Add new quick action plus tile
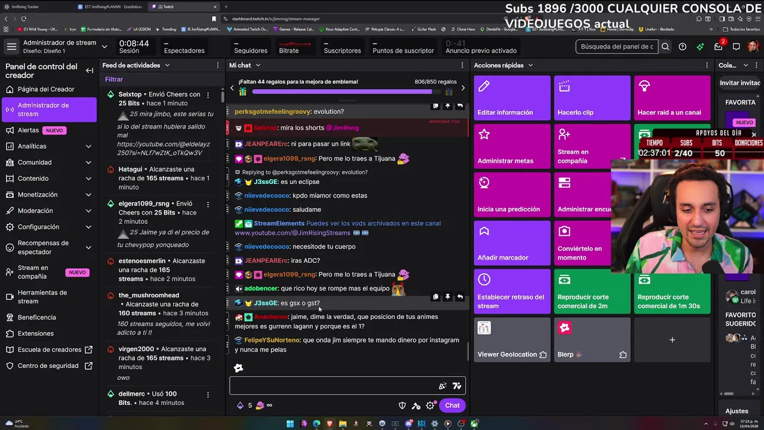The image size is (764, 430). (x=672, y=340)
